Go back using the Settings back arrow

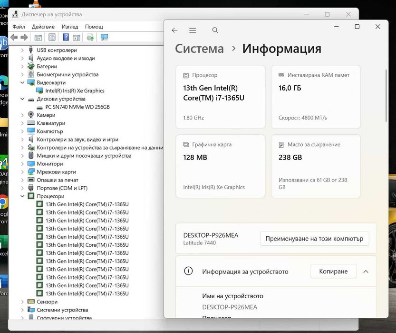tap(174, 30)
